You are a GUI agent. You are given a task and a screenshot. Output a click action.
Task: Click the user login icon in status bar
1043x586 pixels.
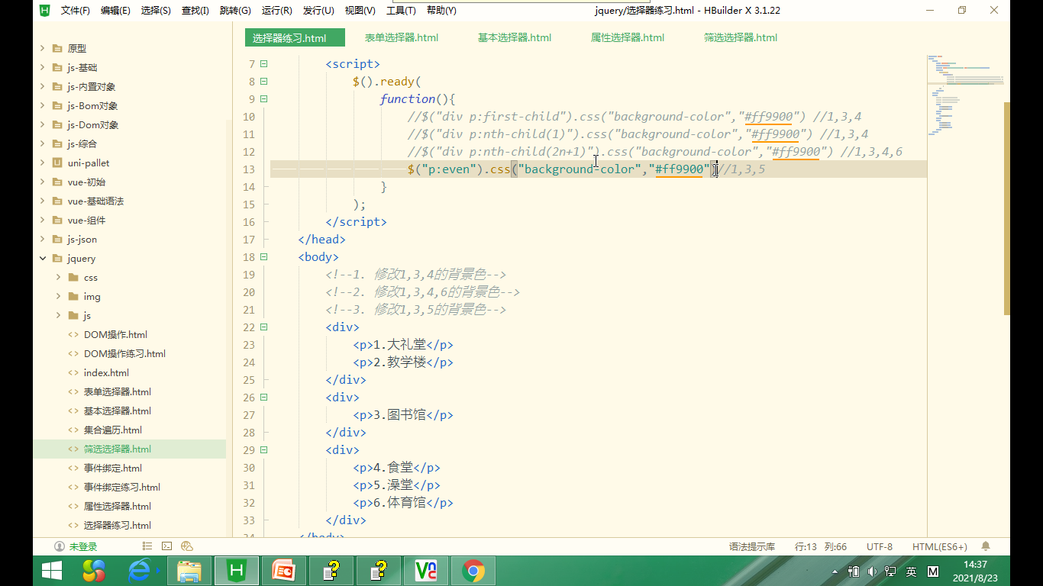[x=60, y=546]
